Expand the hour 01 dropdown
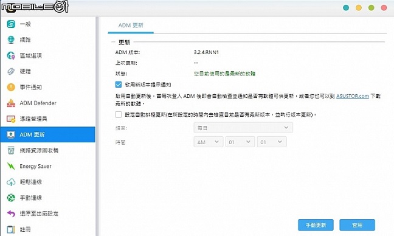This screenshot has height=236, width=394. point(240,142)
